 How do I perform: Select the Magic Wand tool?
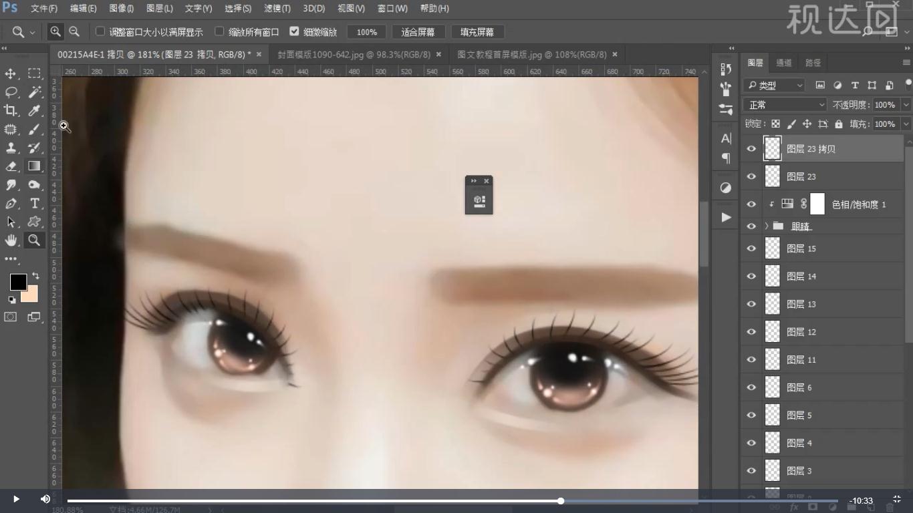(x=34, y=92)
